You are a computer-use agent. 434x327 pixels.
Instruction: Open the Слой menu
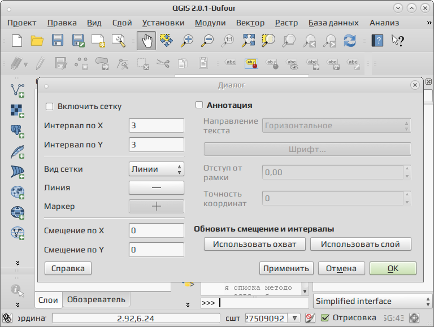pyautogui.click(x=122, y=23)
